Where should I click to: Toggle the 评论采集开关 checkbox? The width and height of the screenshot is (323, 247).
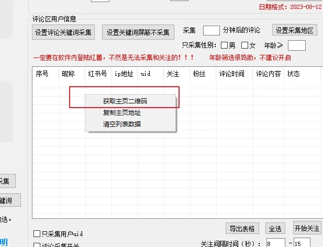point(37,245)
